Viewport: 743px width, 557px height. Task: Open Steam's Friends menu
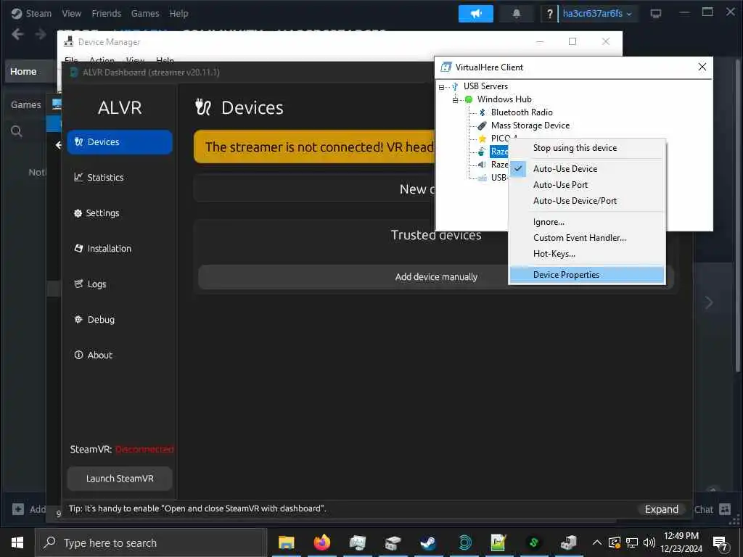[106, 13]
